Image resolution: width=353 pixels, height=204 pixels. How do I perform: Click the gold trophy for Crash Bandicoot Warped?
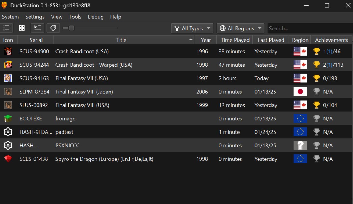click(317, 65)
